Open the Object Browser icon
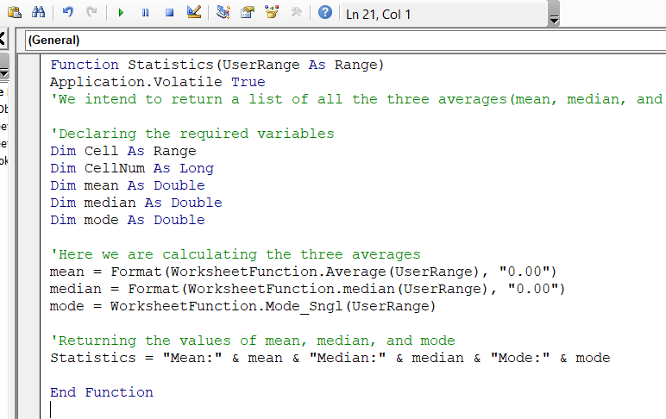 coord(272,13)
